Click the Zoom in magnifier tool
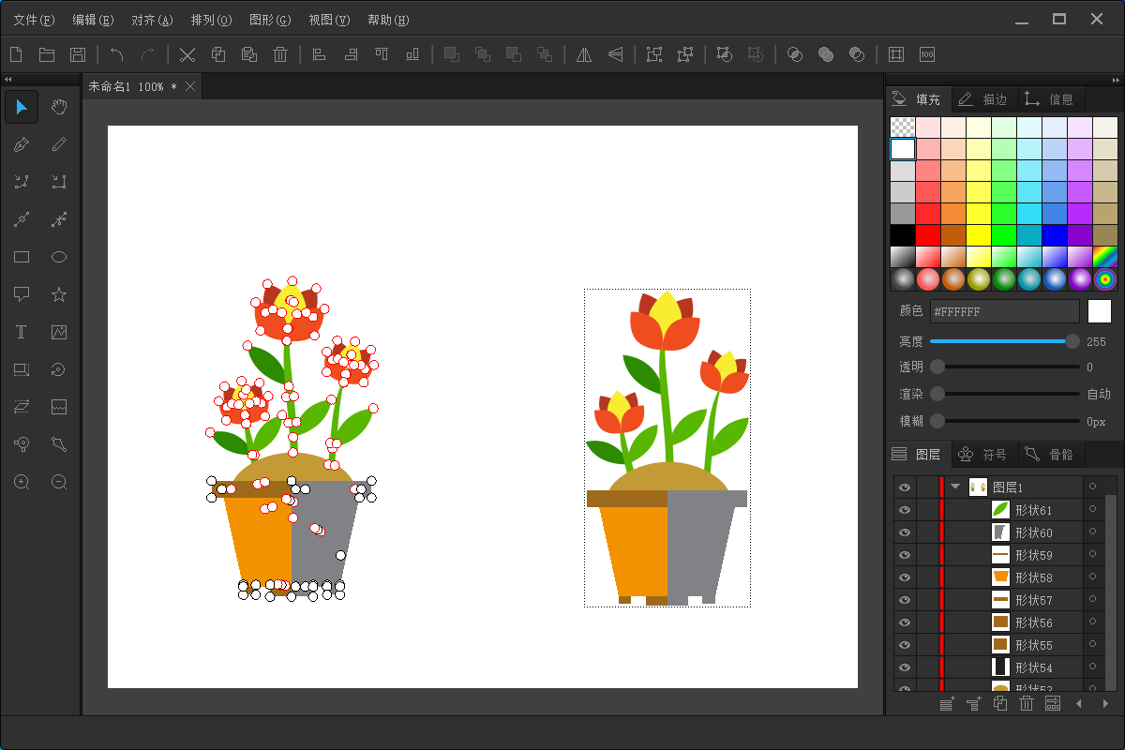1125x750 pixels. (22, 482)
